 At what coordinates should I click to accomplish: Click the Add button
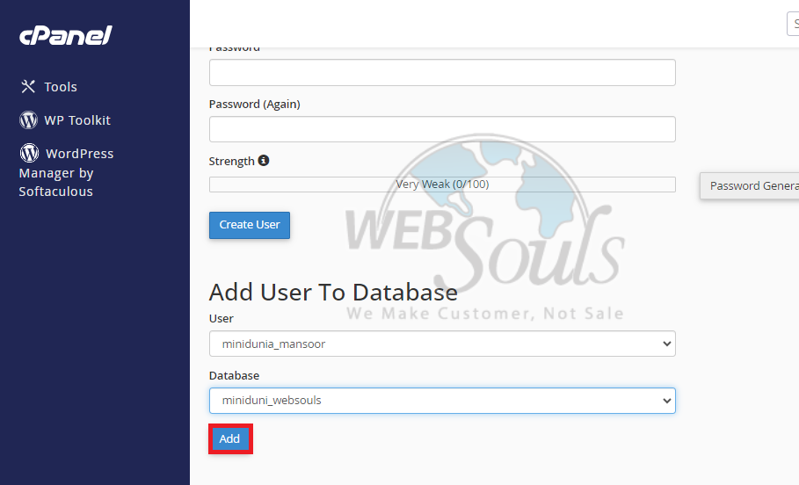tap(230, 438)
